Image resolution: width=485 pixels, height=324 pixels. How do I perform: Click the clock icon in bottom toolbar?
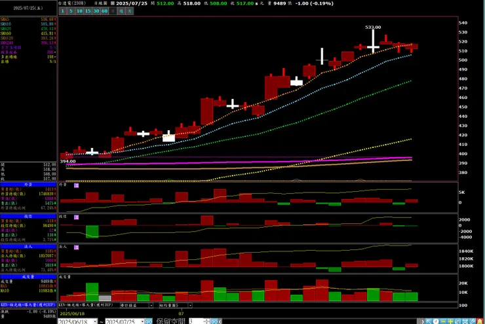click(x=435, y=321)
